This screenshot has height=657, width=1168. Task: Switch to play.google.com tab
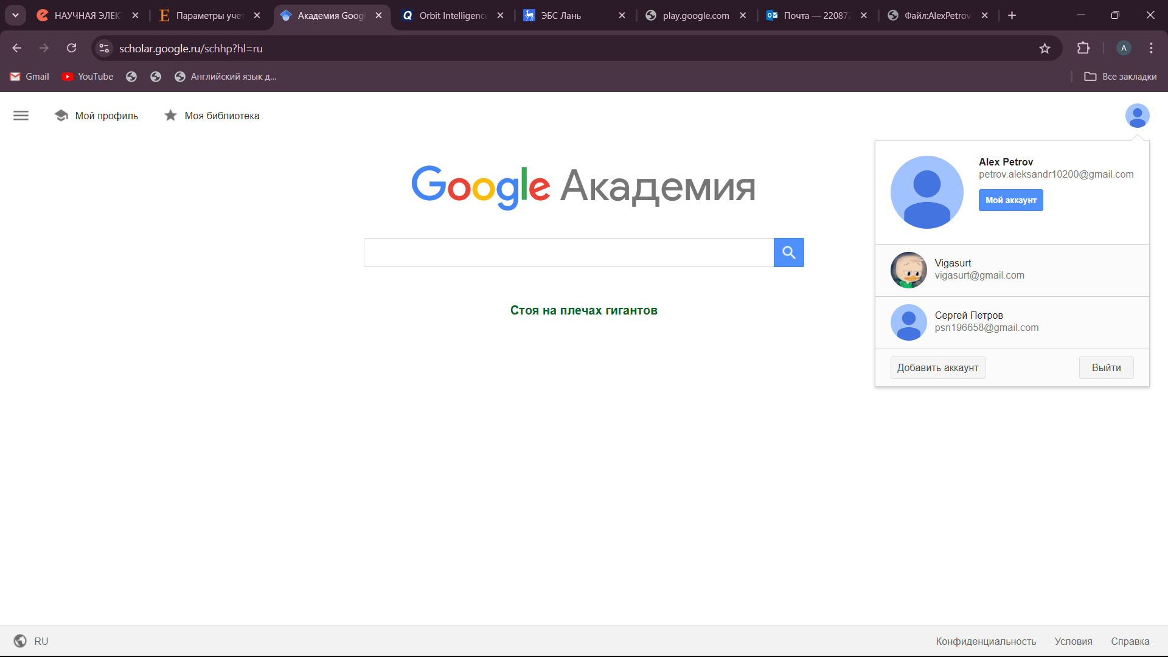coord(696,15)
